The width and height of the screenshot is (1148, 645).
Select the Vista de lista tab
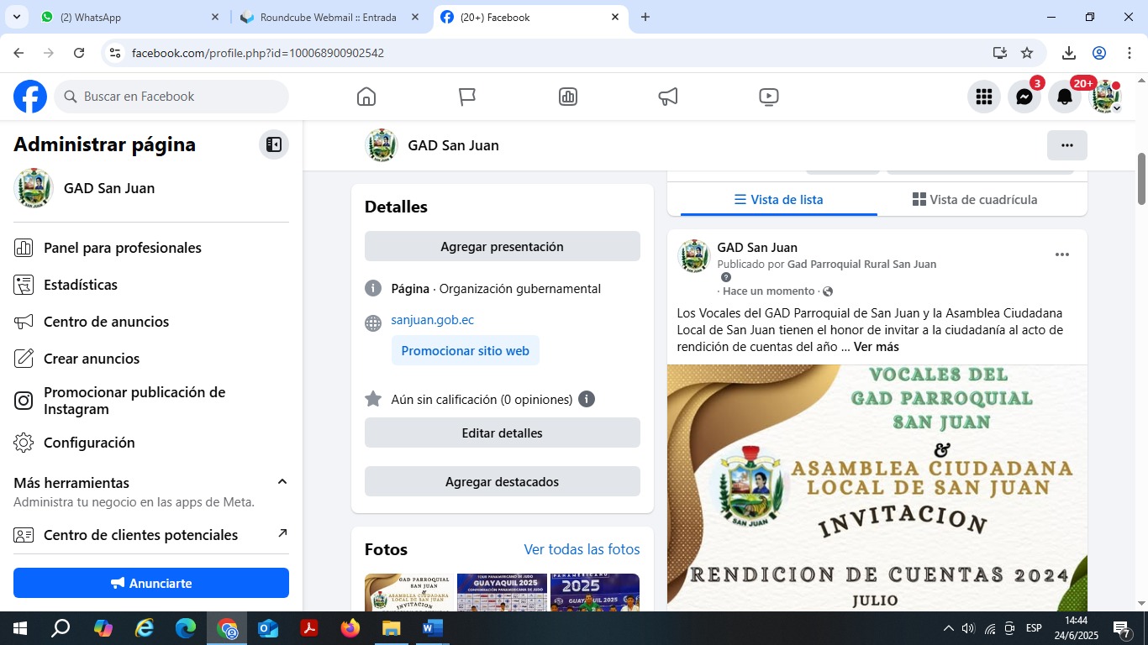(x=778, y=200)
